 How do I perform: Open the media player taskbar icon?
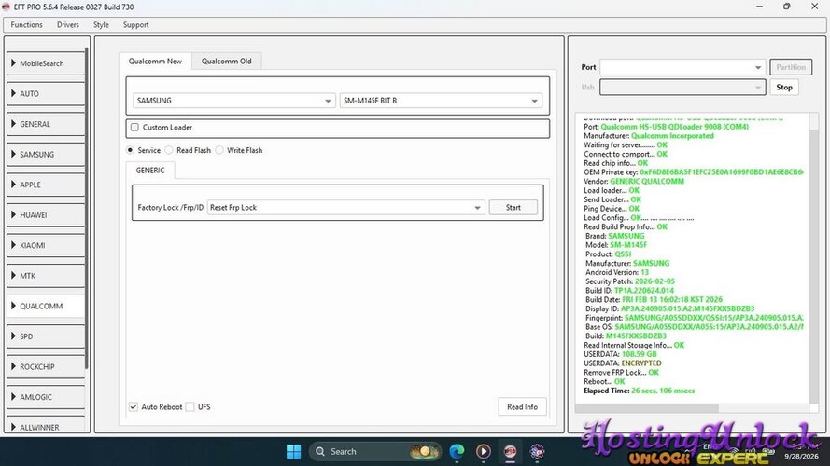pos(484,452)
